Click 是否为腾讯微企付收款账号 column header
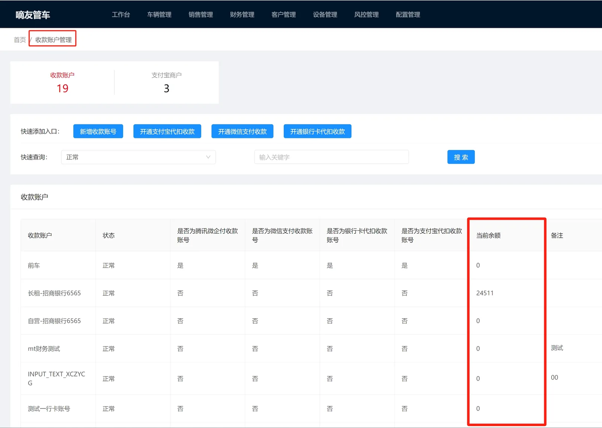 (207, 235)
